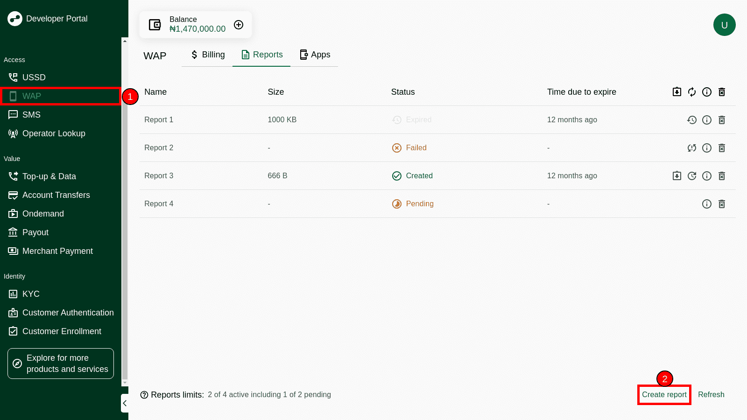The width and height of the screenshot is (747, 420).
Task: View info for Report 4
Action: [x=706, y=204]
